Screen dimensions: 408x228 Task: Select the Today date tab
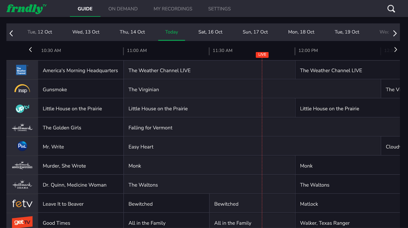172,32
